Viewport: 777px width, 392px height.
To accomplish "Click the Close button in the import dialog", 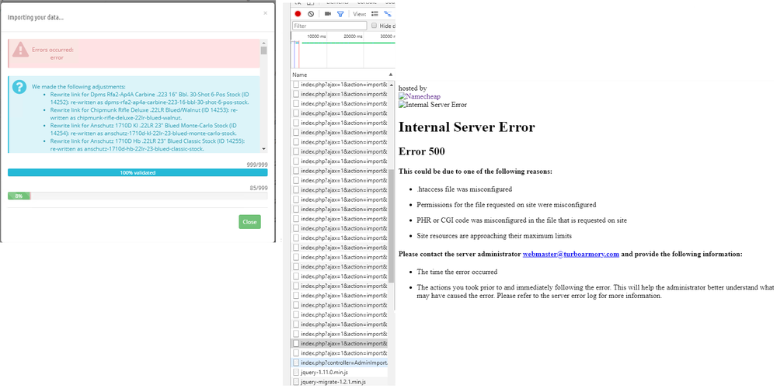I will click(x=249, y=222).
